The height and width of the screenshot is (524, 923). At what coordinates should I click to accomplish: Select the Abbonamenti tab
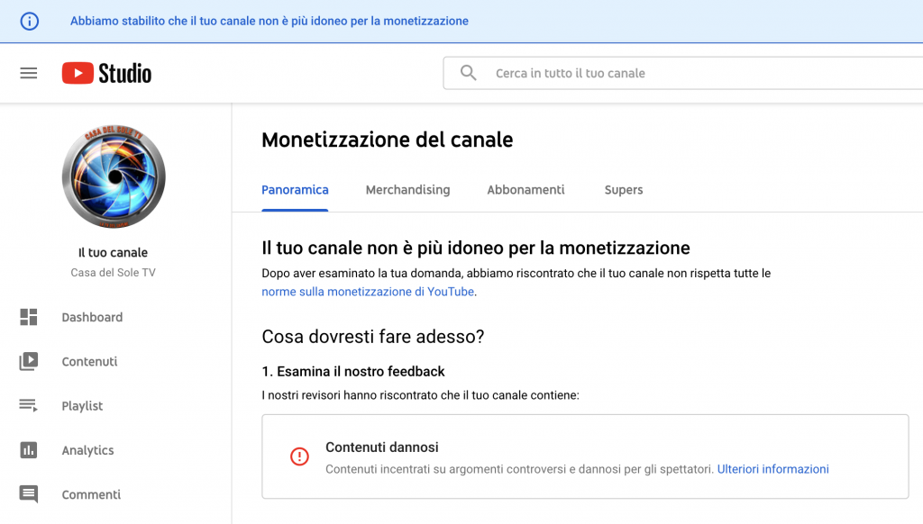(x=525, y=190)
